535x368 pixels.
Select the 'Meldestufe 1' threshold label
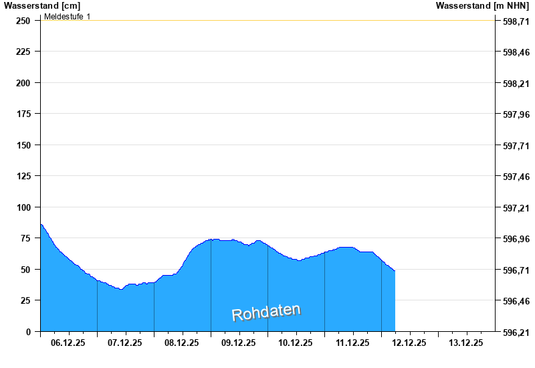(x=68, y=16)
